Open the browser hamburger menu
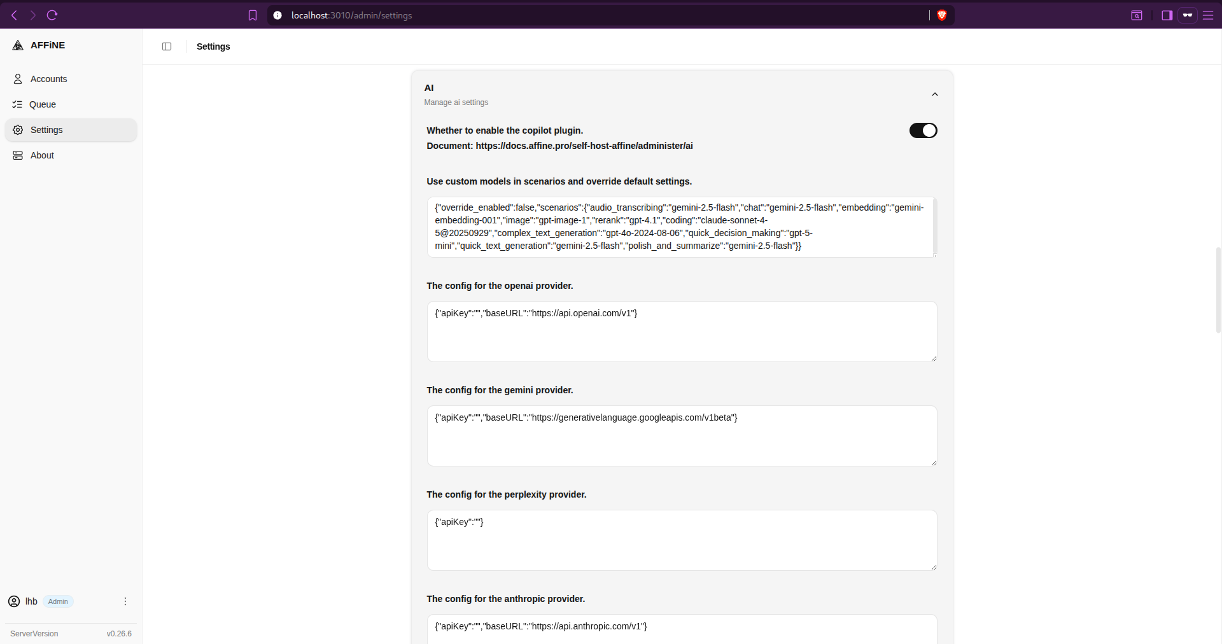Viewport: 1222px width, 644px height. (1208, 15)
